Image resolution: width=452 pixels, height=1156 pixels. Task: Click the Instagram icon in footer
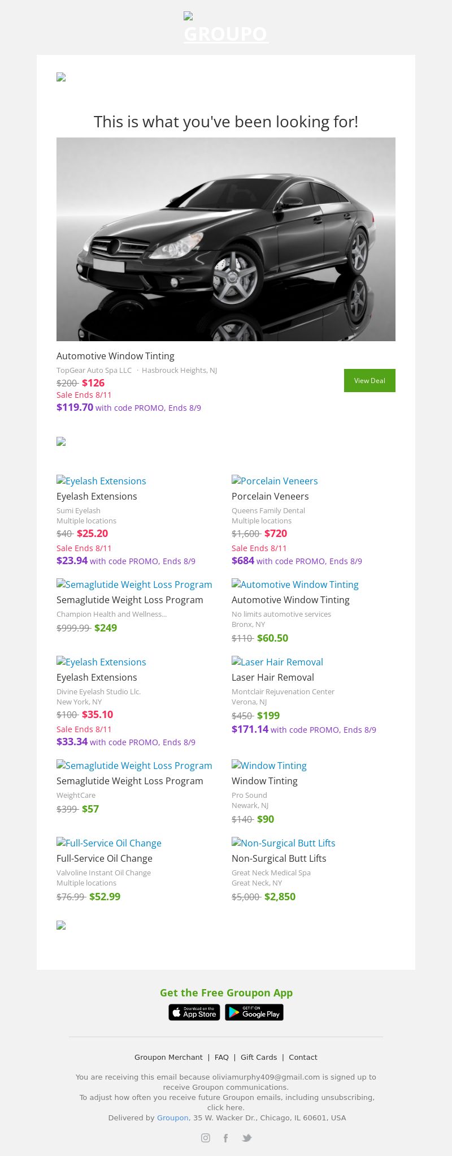(206, 1138)
